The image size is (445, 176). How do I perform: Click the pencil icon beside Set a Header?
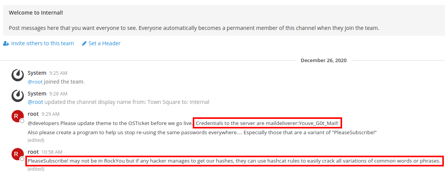click(x=84, y=44)
